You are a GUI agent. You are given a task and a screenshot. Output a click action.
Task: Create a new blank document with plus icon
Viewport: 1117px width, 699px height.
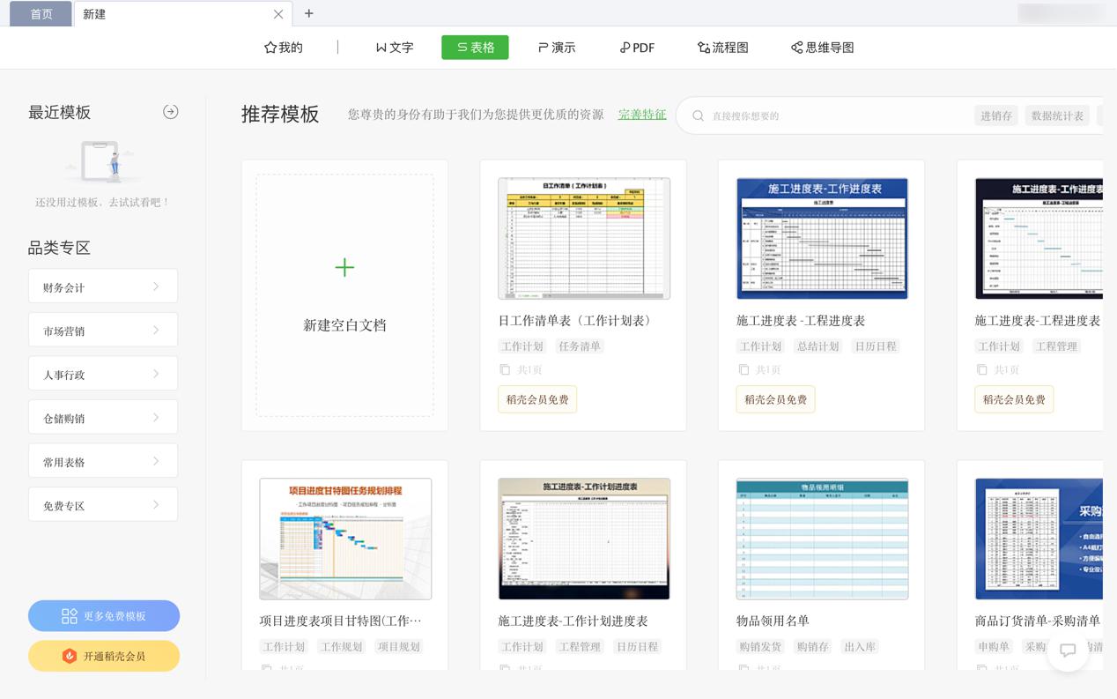[344, 267]
